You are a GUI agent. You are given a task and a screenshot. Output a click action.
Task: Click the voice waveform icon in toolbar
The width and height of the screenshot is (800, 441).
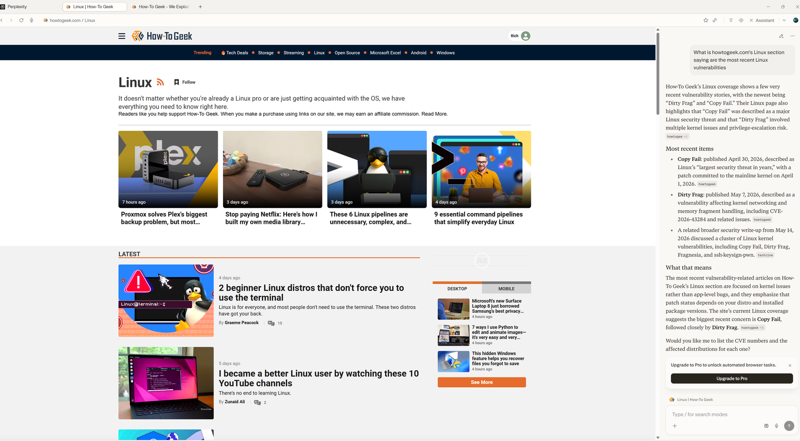pos(741,20)
